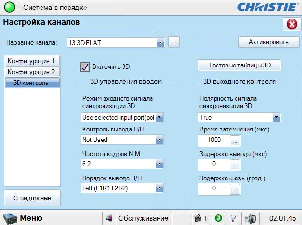Click the Время затемнения value field

213,141
